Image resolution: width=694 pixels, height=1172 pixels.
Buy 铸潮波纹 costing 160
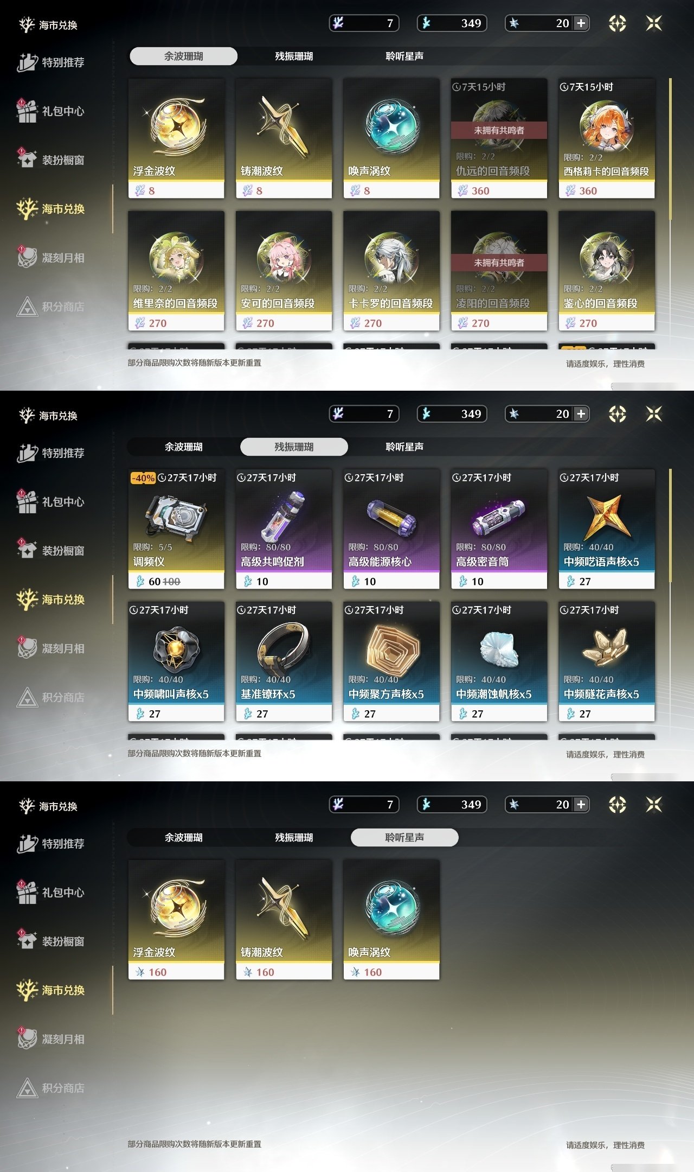pyautogui.click(x=284, y=920)
